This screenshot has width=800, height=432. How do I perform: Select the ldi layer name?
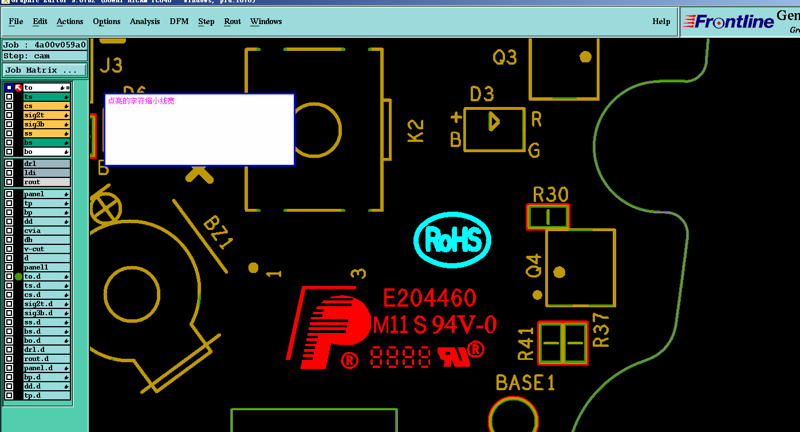46,173
